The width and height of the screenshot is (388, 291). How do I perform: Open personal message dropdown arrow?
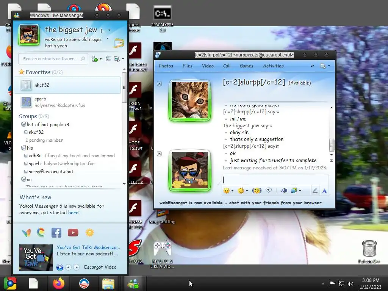(x=108, y=39)
